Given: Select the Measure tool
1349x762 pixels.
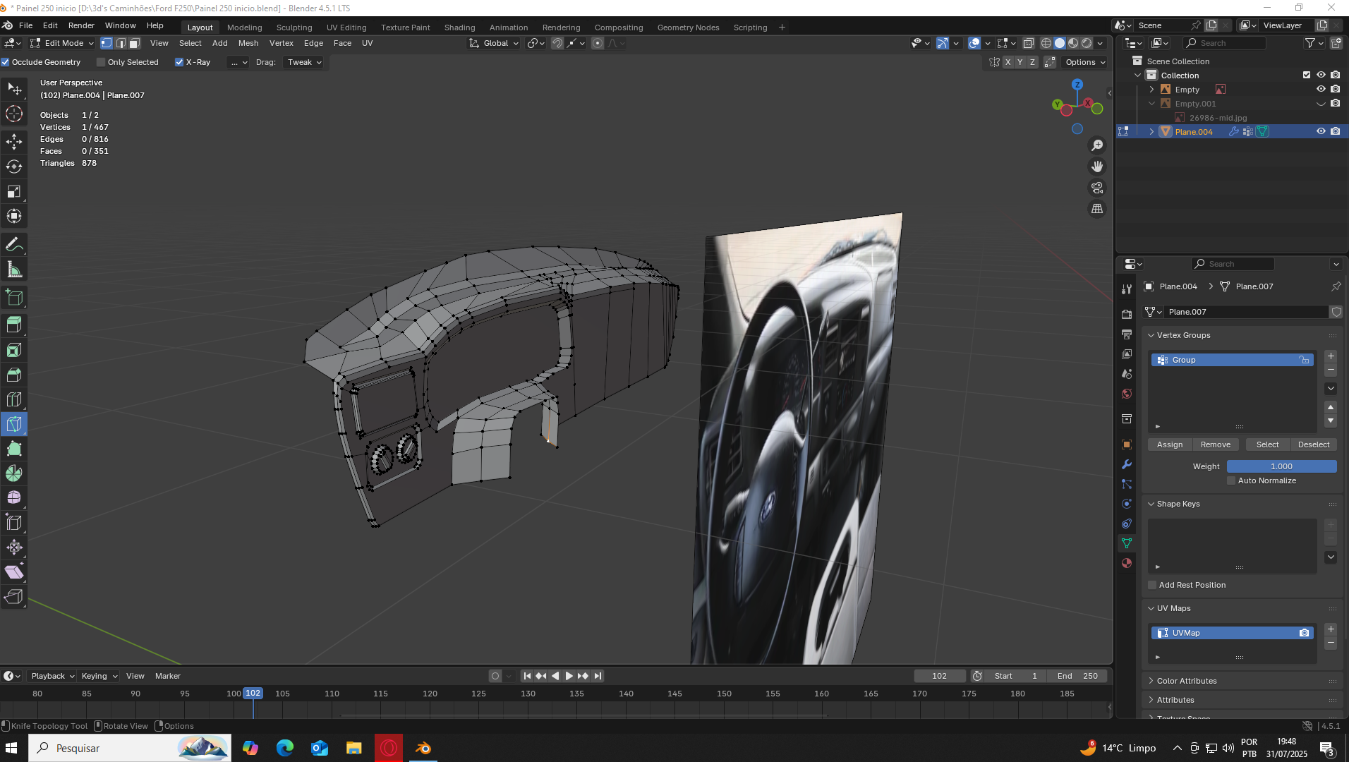Looking at the screenshot, I should tap(14, 270).
